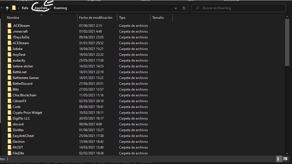Viewport: 292px width, 164px height.
Task: Select the audacity folder icon
Action: tap(9, 60)
